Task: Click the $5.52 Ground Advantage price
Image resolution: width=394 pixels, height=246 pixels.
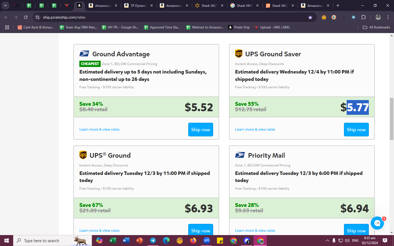Action: click(199, 107)
